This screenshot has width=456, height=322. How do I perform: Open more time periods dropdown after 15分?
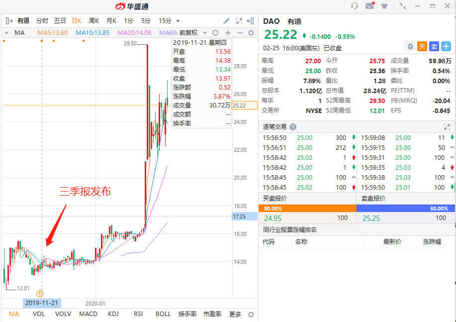click(178, 21)
